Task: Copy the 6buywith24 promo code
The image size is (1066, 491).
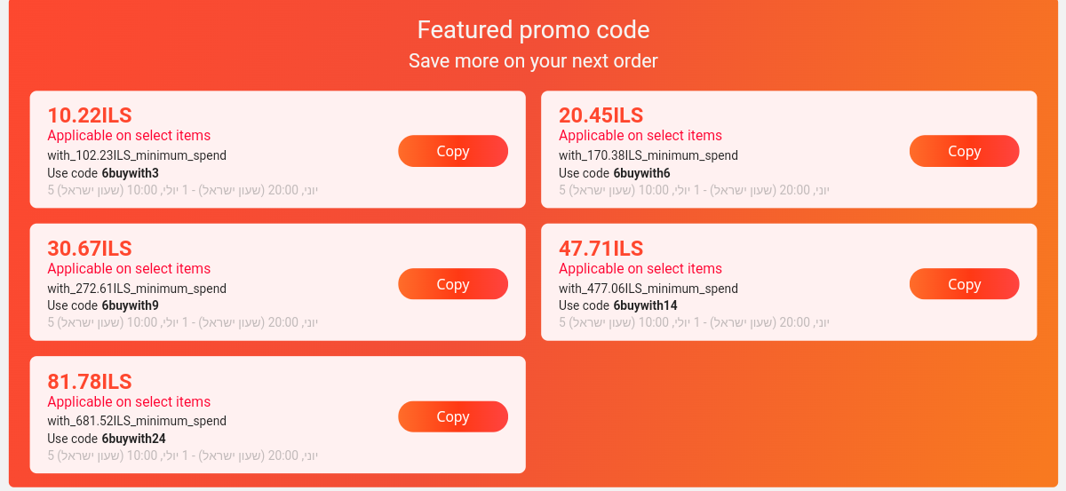Action: pos(453,416)
